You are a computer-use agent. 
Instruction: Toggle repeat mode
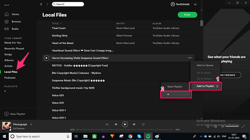click(143, 124)
